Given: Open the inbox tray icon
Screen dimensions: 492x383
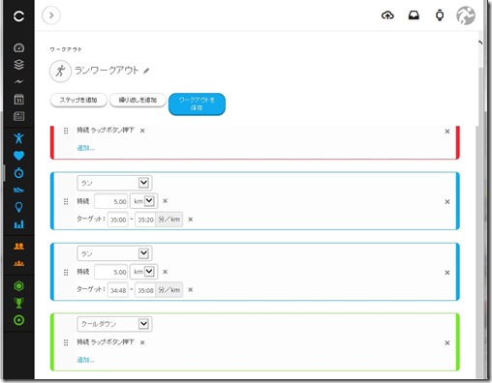Looking at the screenshot, I should point(414,15).
